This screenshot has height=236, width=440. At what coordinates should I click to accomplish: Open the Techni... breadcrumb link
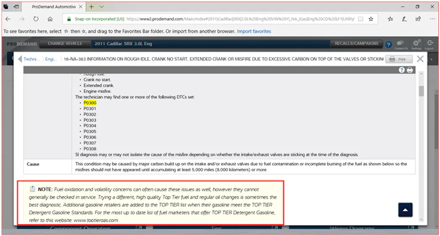pos(31,59)
